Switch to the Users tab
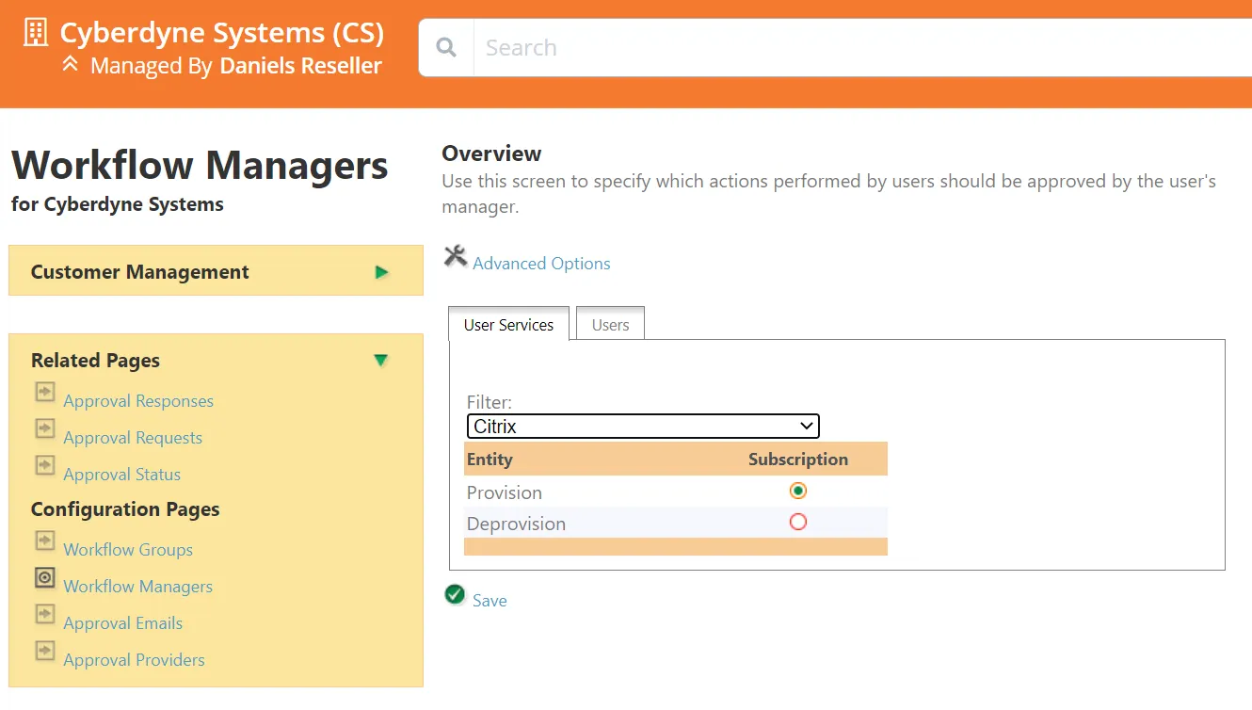The image size is (1252, 710). click(x=610, y=325)
